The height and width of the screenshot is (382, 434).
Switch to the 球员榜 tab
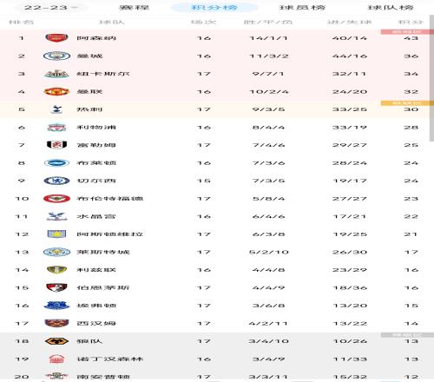click(302, 7)
